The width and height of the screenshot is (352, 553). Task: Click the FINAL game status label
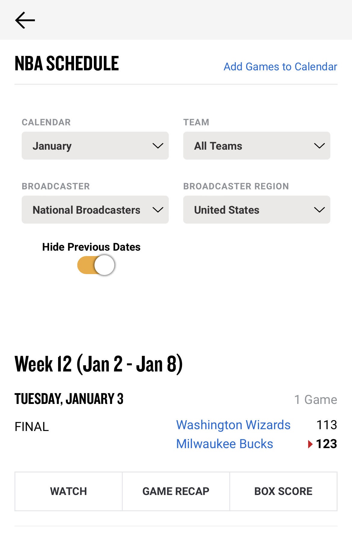click(x=32, y=427)
